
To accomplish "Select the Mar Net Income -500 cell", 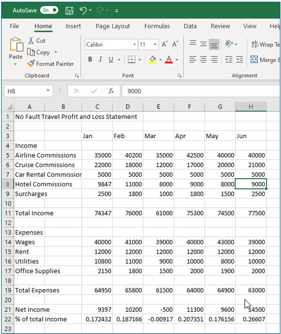I will 158,310.
